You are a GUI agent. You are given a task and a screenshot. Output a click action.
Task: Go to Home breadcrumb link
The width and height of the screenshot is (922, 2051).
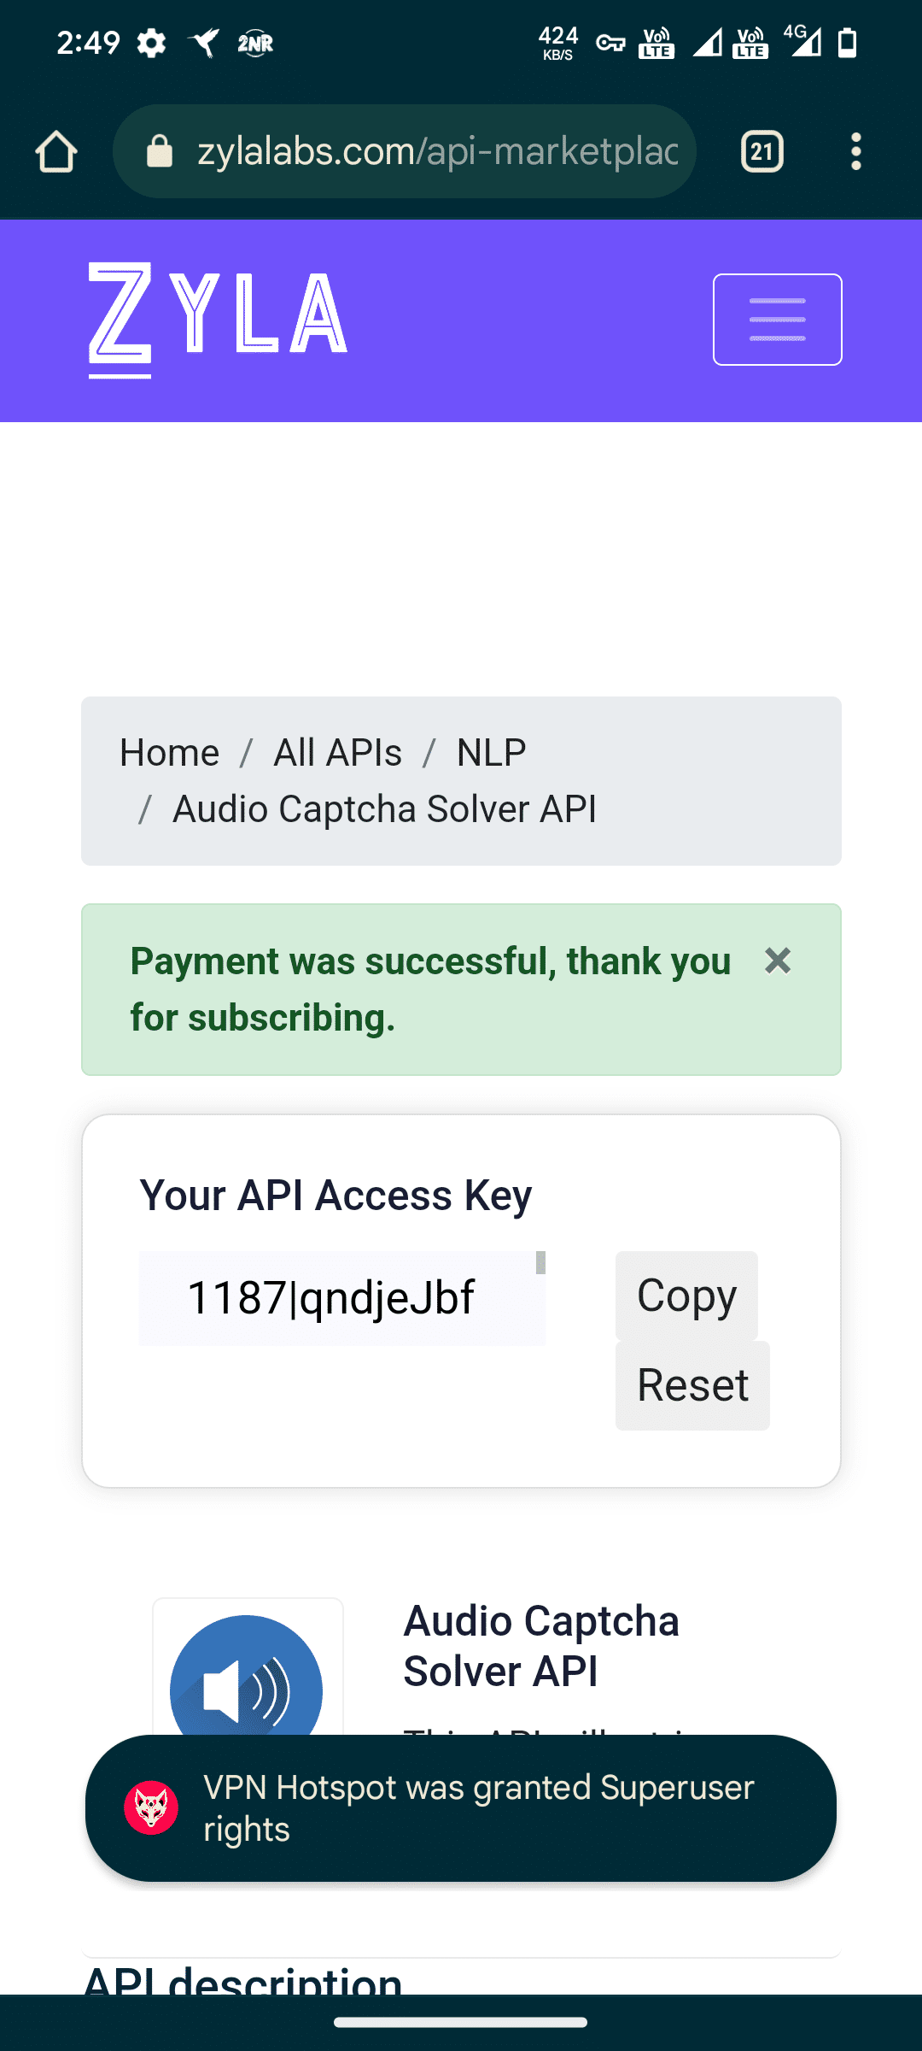[x=169, y=753]
